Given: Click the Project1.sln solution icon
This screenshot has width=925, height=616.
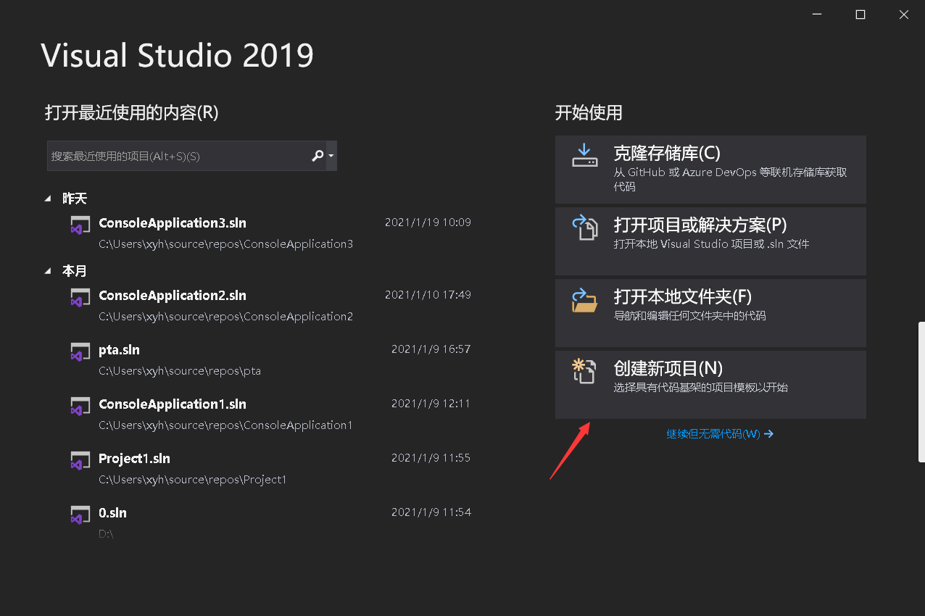Looking at the screenshot, I should (80, 460).
